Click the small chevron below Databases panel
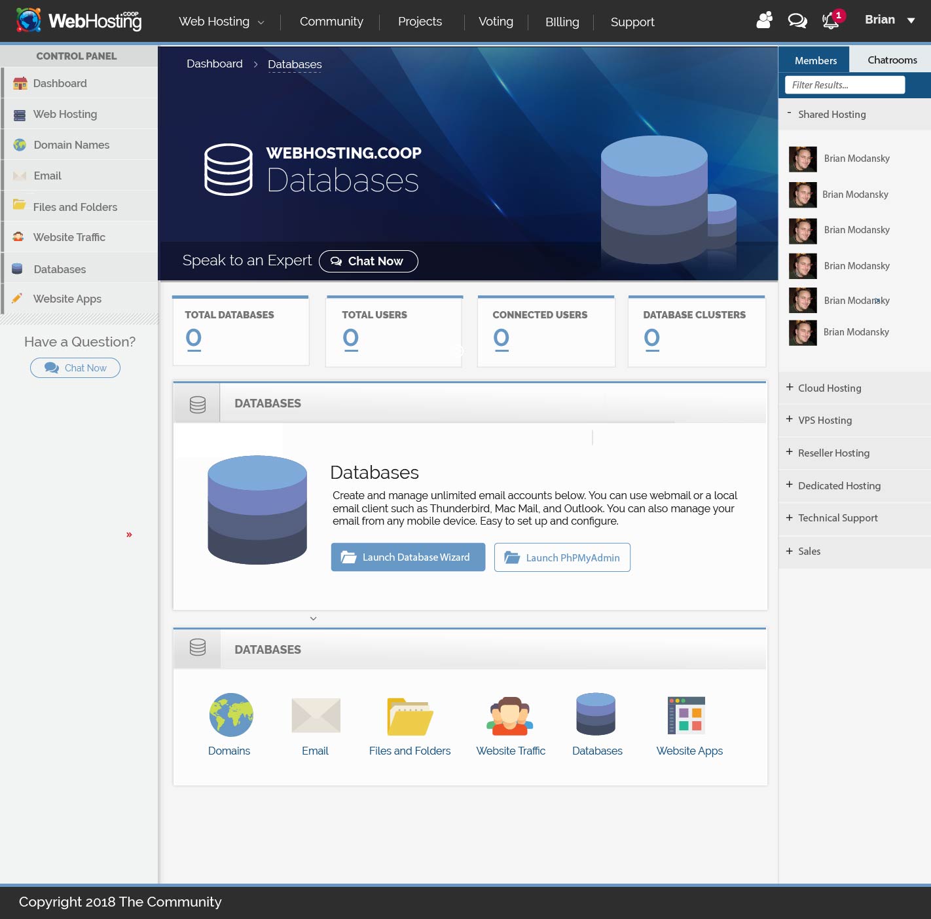The image size is (931, 919). click(x=314, y=618)
